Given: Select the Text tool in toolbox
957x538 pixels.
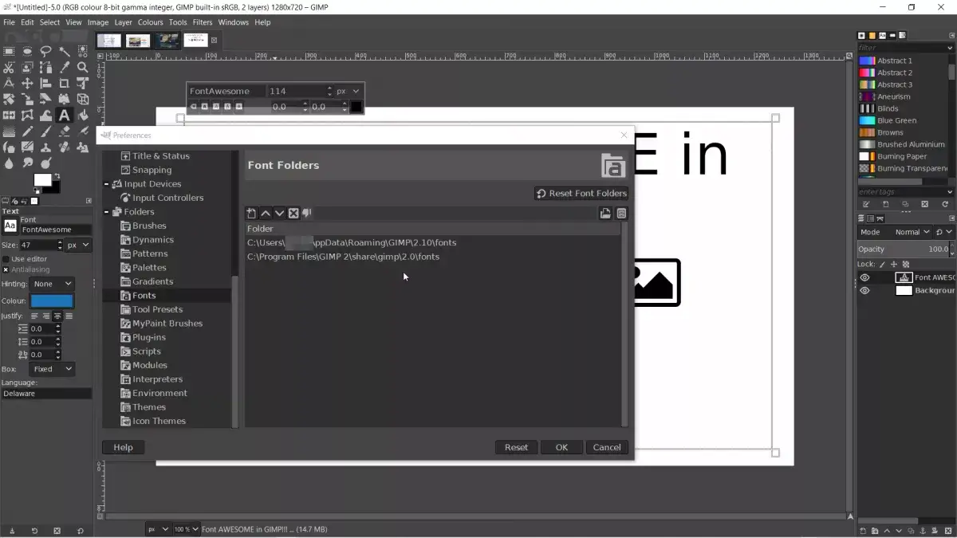Looking at the screenshot, I should tap(65, 116).
